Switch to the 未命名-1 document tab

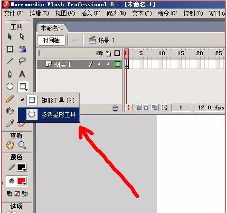(52, 28)
